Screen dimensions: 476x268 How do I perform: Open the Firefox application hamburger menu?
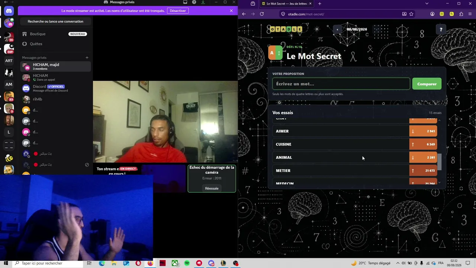click(x=471, y=14)
